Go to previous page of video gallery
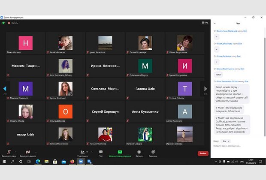Viewport: 266px width, 180px height. [5, 89]
